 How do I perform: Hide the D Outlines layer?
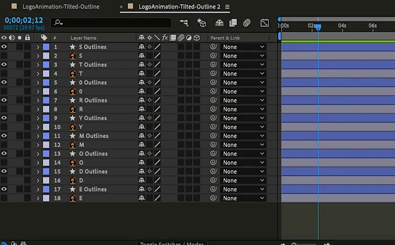point(4,171)
